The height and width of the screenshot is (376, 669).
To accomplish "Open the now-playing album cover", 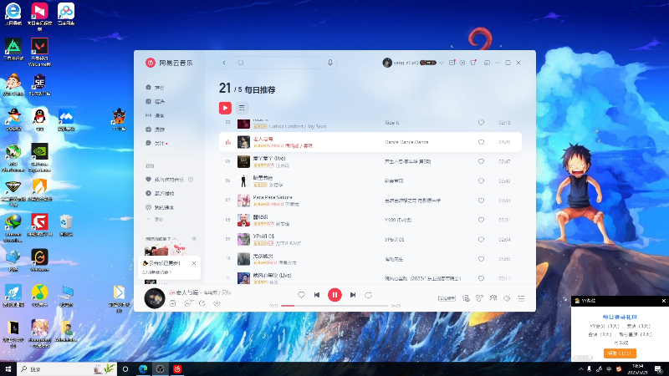I will 155,298.
